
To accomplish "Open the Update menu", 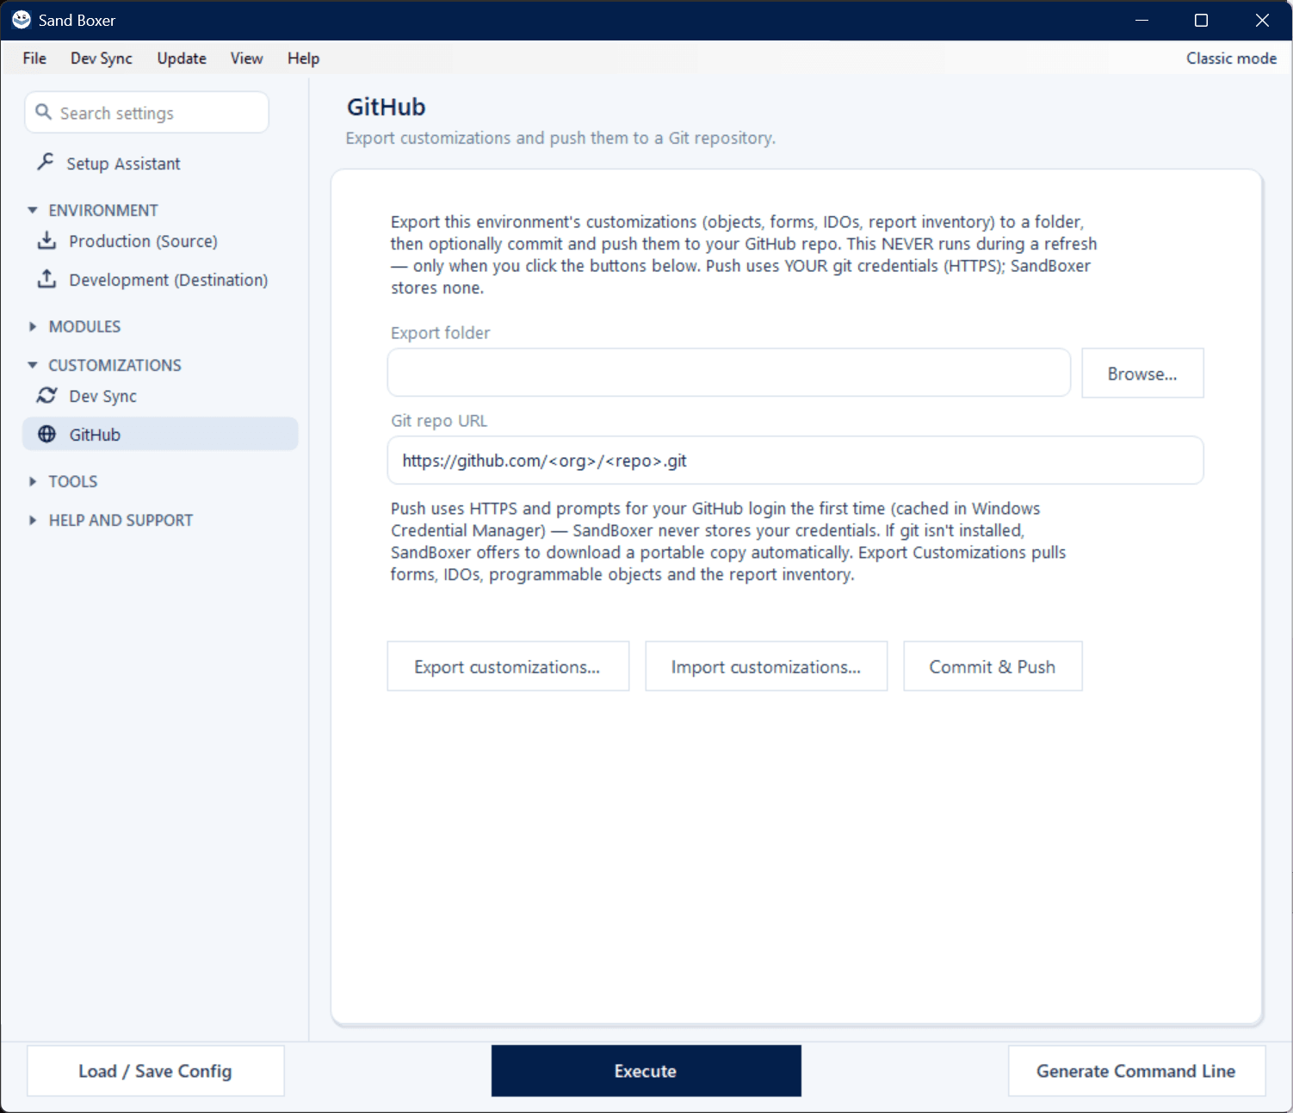I will (x=182, y=58).
